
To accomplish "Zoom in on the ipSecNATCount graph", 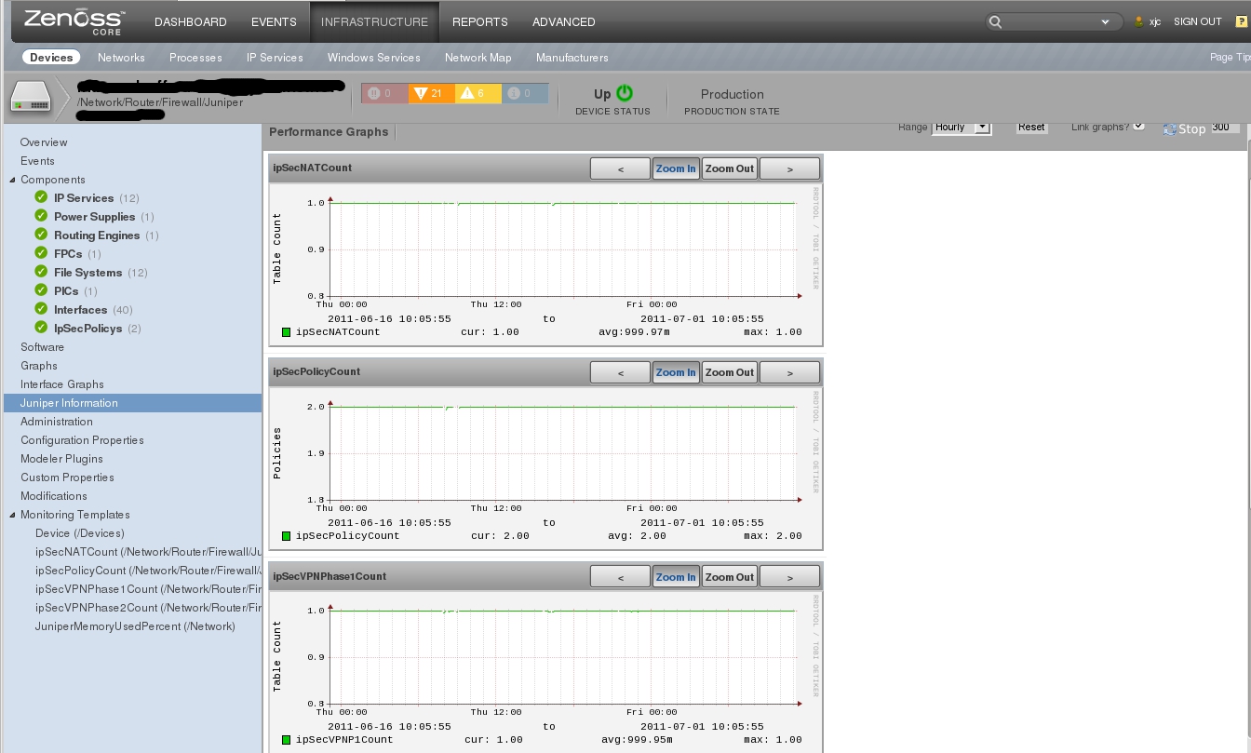I will point(676,168).
